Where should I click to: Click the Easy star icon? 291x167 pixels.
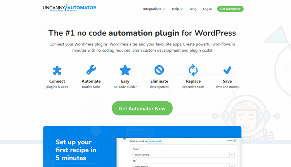(125, 70)
